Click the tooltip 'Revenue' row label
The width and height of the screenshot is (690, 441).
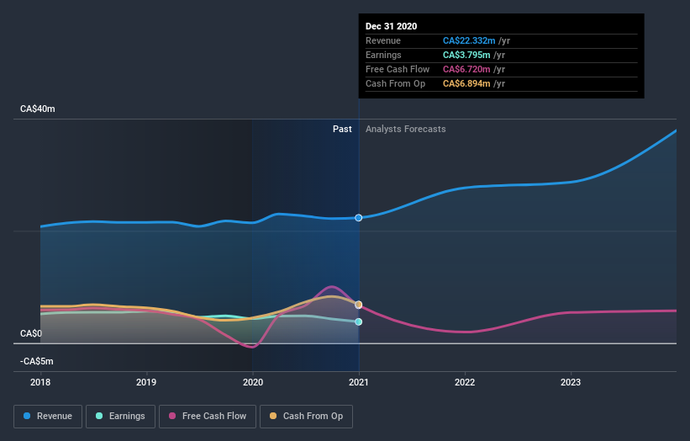[383, 40]
